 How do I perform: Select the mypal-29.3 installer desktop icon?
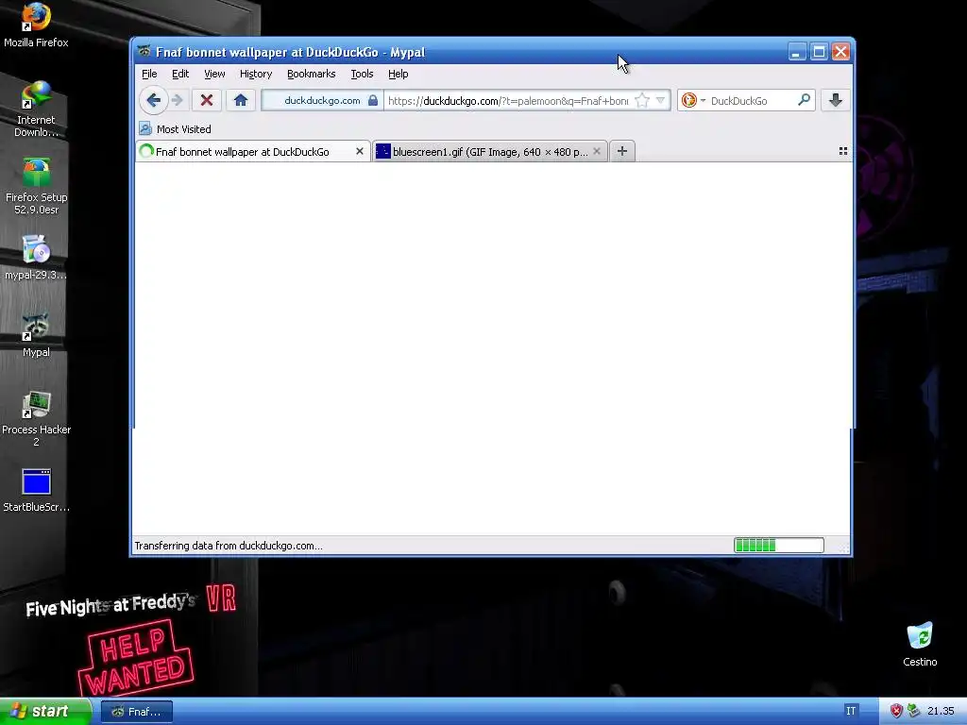(36, 258)
